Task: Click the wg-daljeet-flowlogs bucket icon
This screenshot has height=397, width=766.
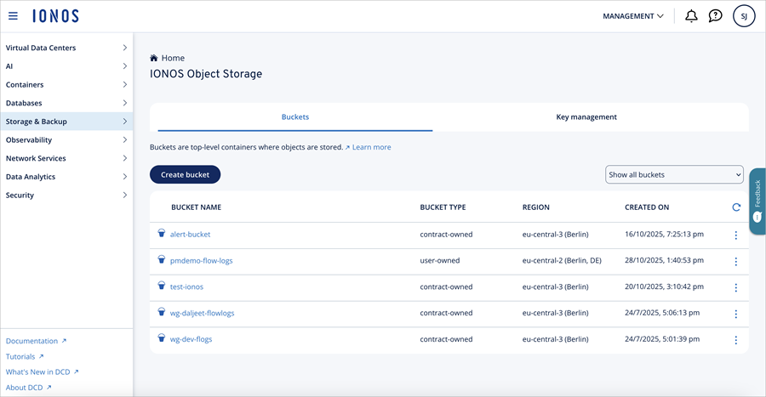Action: pyautogui.click(x=162, y=312)
